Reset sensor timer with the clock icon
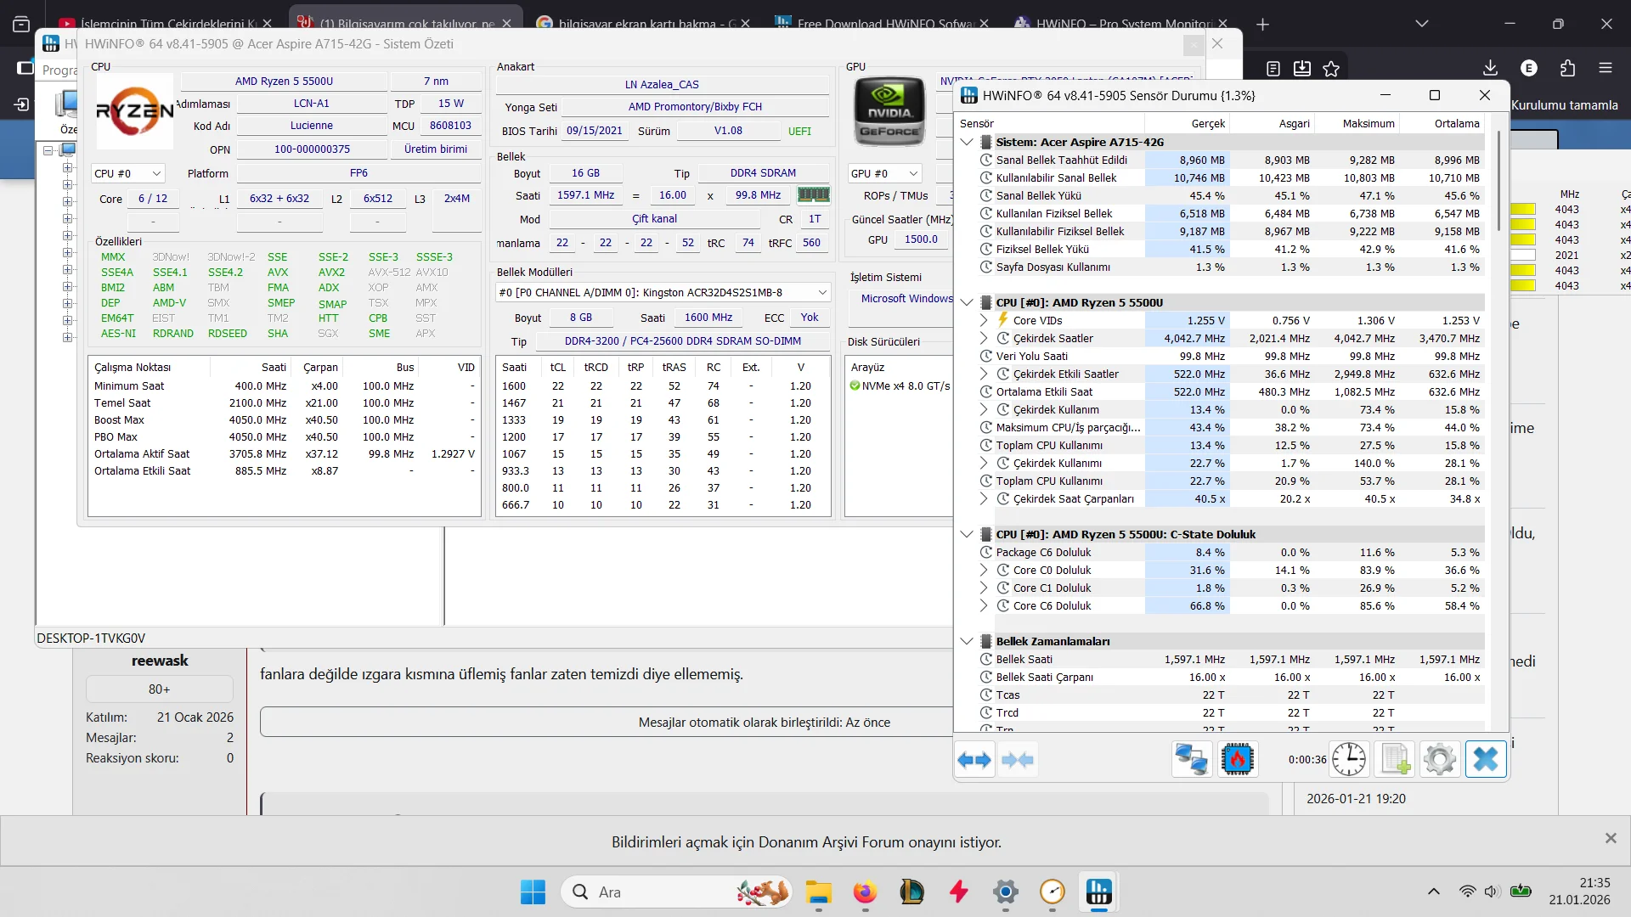Screen dimensions: 1631x917 (1349, 759)
